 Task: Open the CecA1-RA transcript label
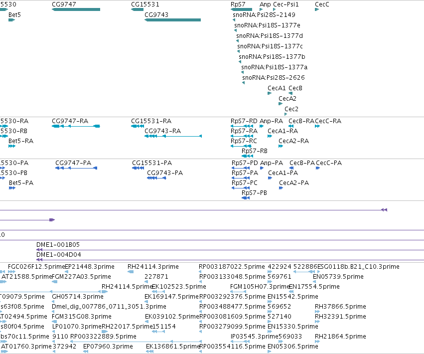pyautogui.click(x=283, y=131)
